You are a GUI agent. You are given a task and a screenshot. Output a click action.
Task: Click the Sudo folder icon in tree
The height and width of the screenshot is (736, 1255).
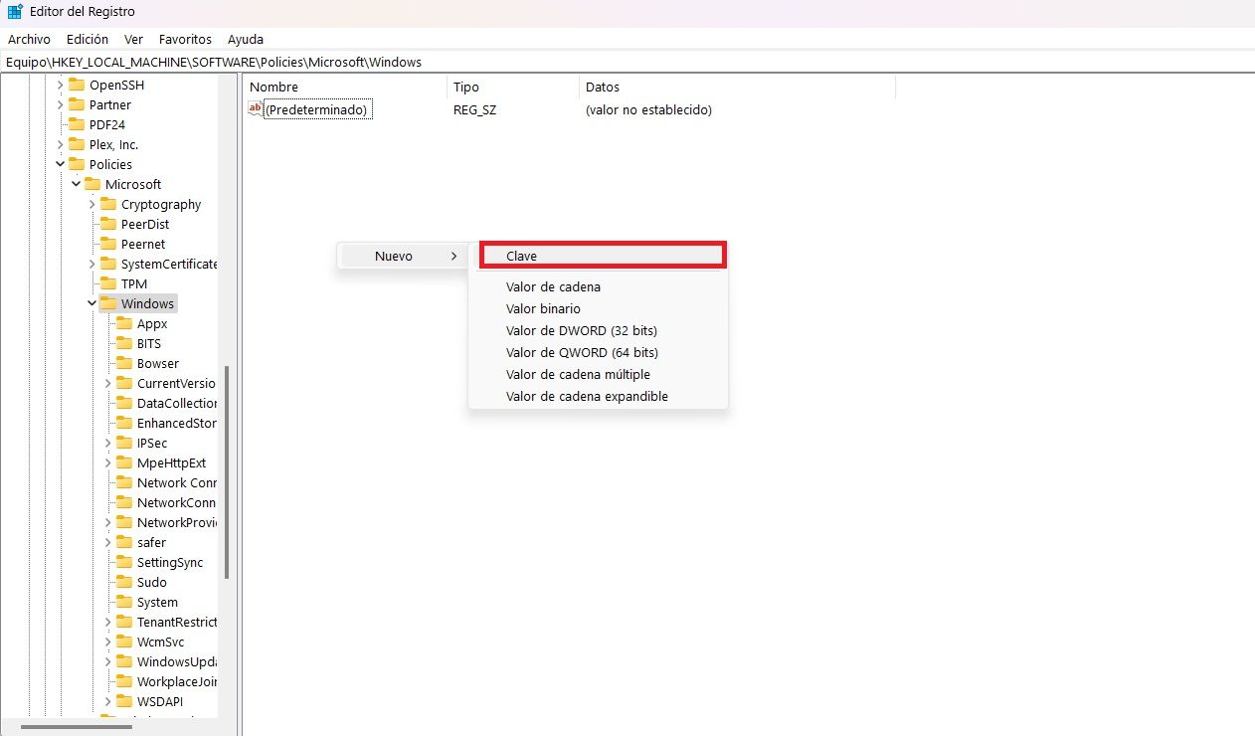pos(124,582)
